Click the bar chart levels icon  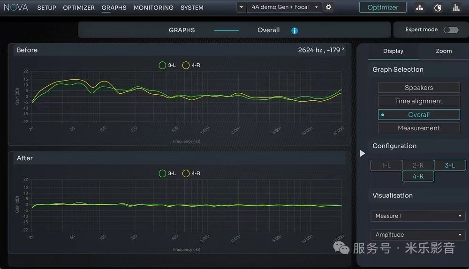click(456, 7)
